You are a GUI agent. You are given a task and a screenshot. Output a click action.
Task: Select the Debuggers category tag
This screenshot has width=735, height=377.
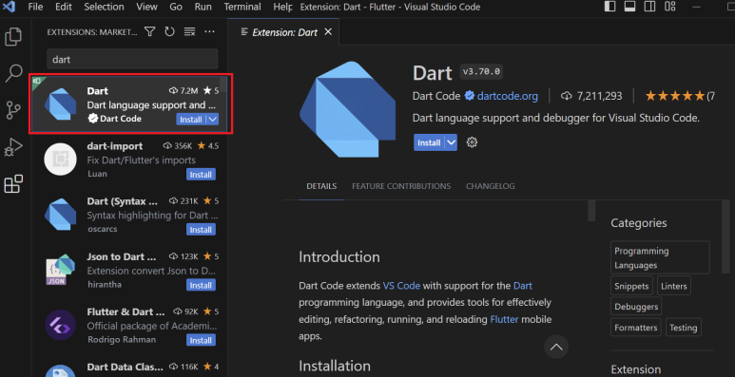tap(636, 307)
